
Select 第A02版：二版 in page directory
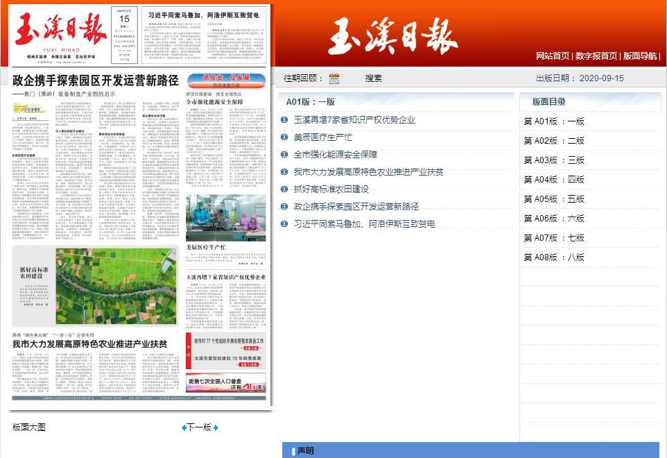click(x=554, y=141)
